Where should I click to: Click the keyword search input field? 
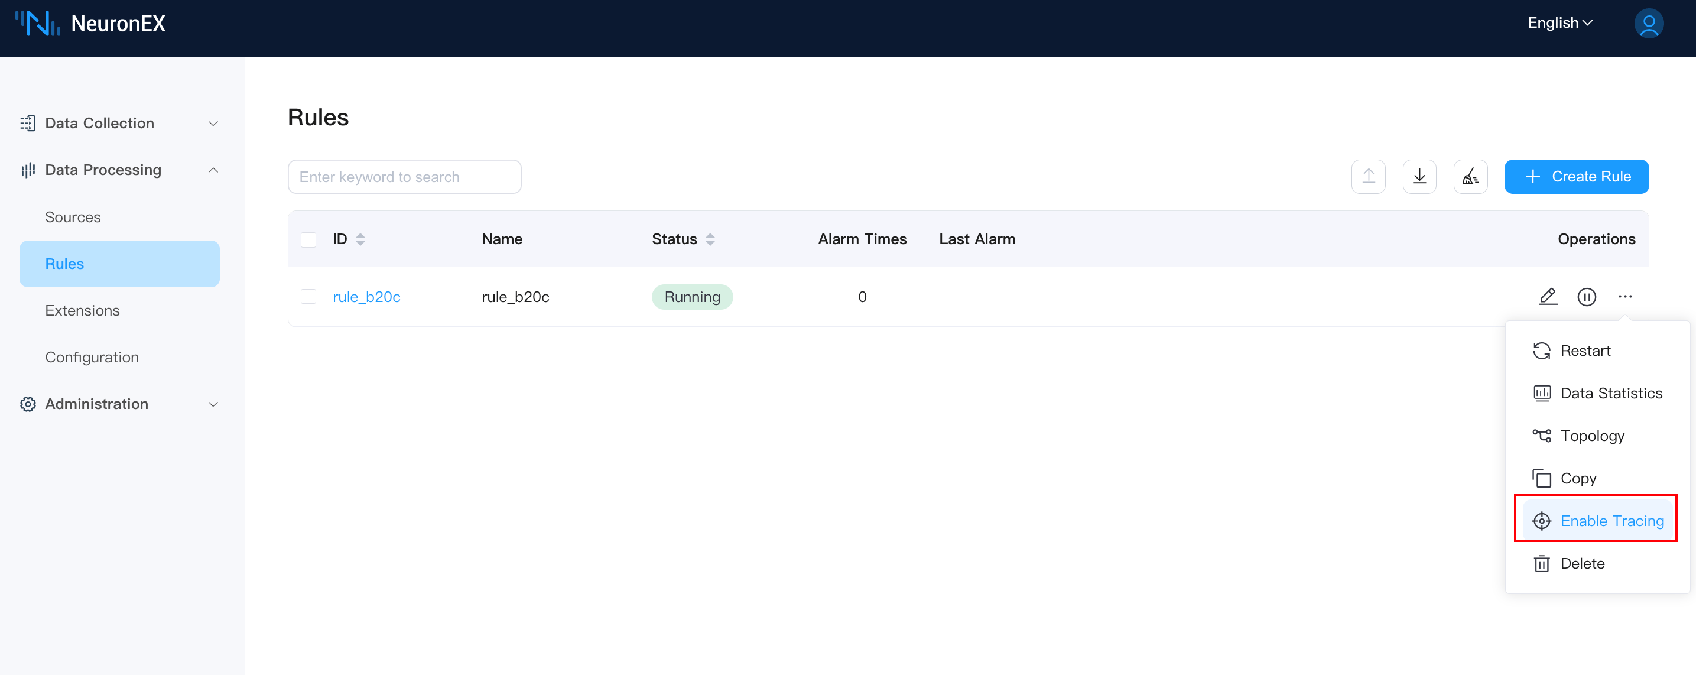pyautogui.click(x=404, y=177)
